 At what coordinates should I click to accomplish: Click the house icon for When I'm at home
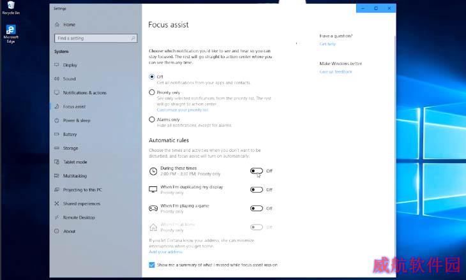pyautogui.click(x=153, y=227)
